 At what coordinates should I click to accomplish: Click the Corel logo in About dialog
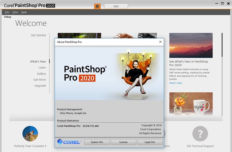coord(69,142)
